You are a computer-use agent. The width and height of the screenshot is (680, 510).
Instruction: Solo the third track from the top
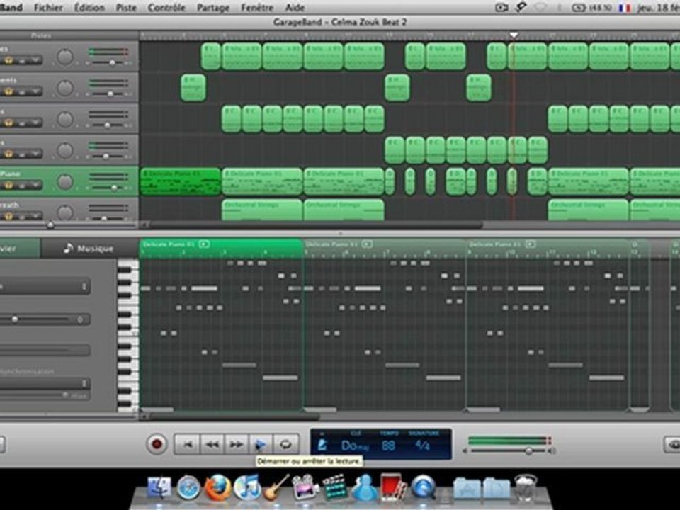click(8, 123)
